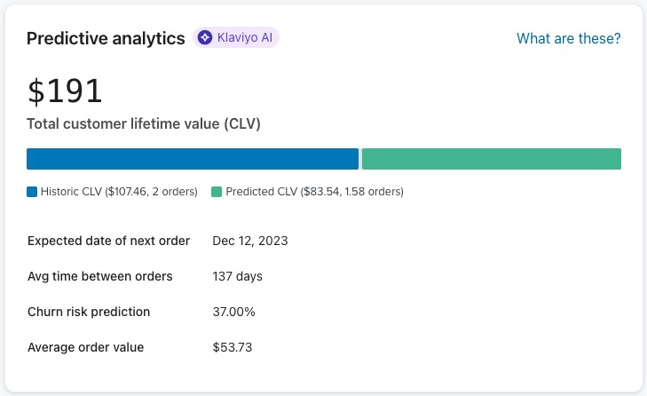
Task: Click the $191 total CLV amount
Action: coord(65,91)
